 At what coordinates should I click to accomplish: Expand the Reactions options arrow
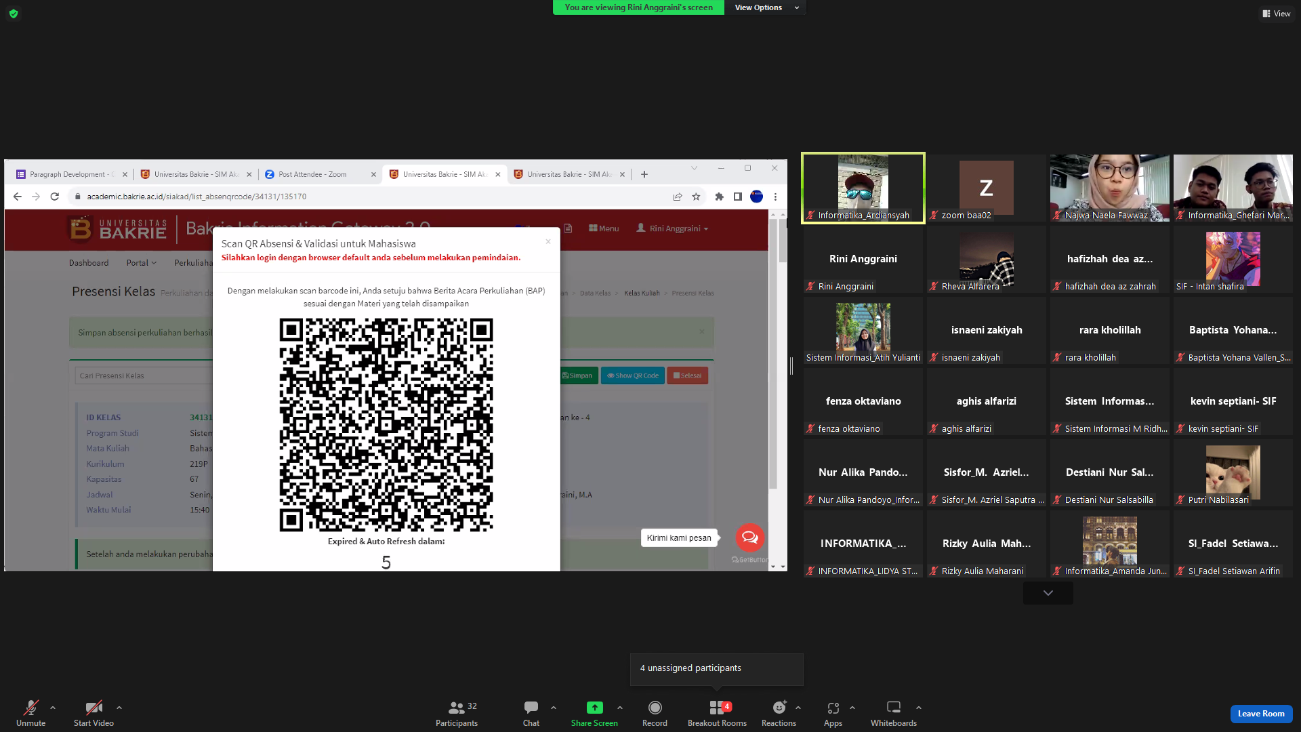click(798, 708)
